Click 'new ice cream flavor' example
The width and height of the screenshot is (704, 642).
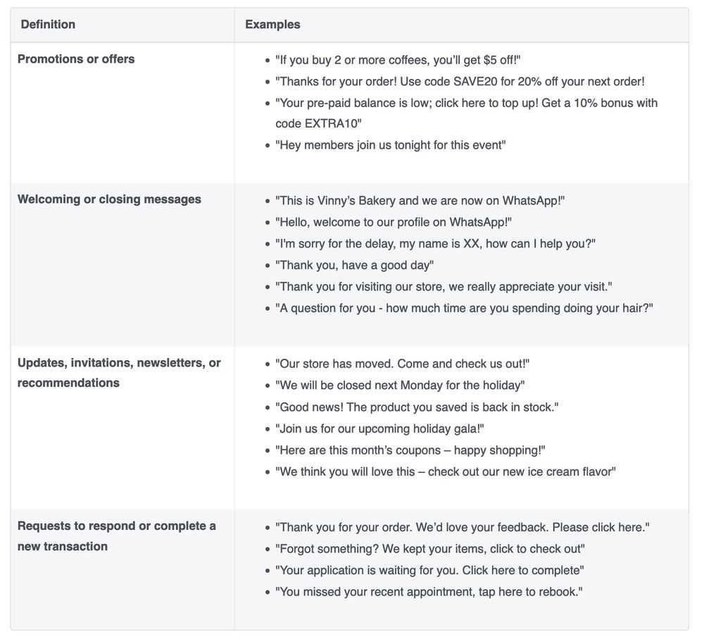(446, 471)
